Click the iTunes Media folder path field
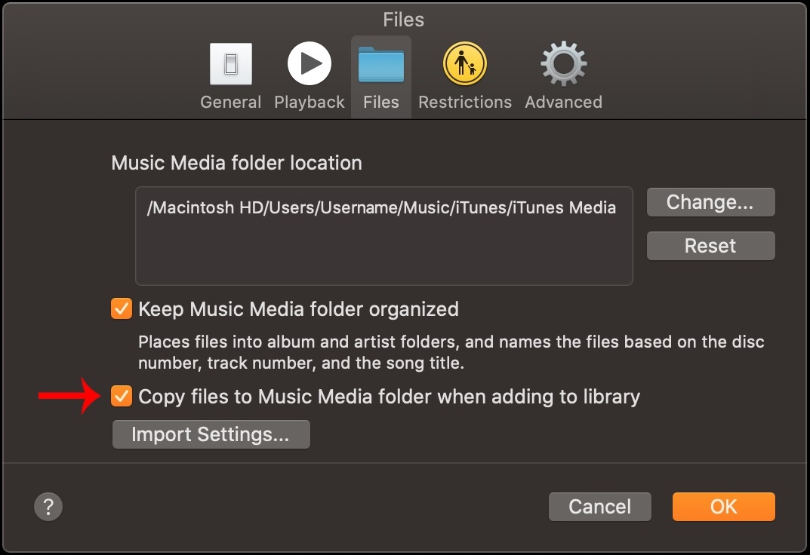The image size is (810, 555). coord(383,236)
